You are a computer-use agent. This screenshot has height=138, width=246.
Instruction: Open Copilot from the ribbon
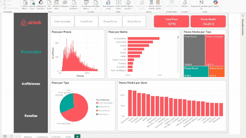[x=216, y=4]
